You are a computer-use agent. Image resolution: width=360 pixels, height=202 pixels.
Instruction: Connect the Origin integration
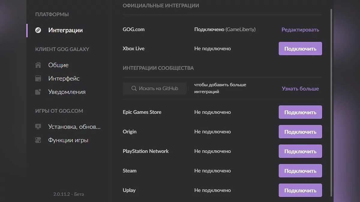pos(300,132)
